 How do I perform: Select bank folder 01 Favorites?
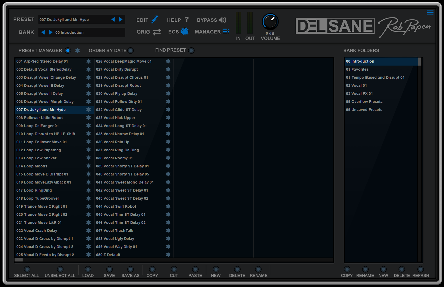[381, 69]
